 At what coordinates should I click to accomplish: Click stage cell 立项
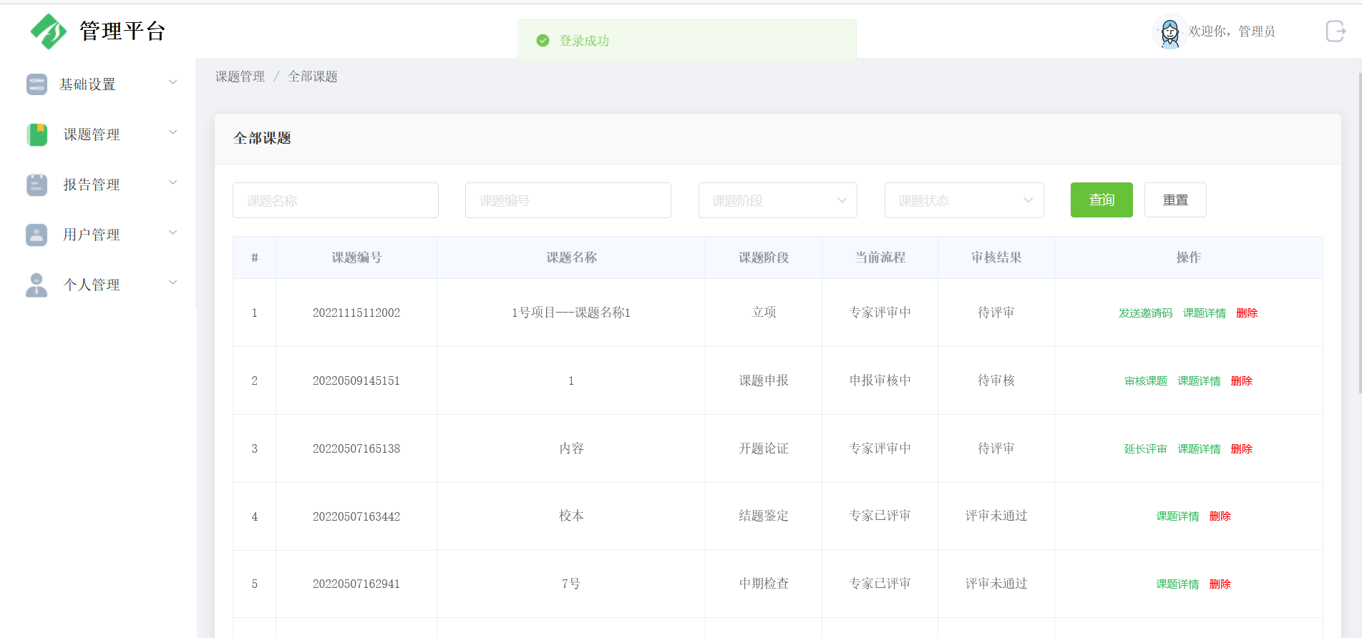pyautogui.click(x=764, y=313)
